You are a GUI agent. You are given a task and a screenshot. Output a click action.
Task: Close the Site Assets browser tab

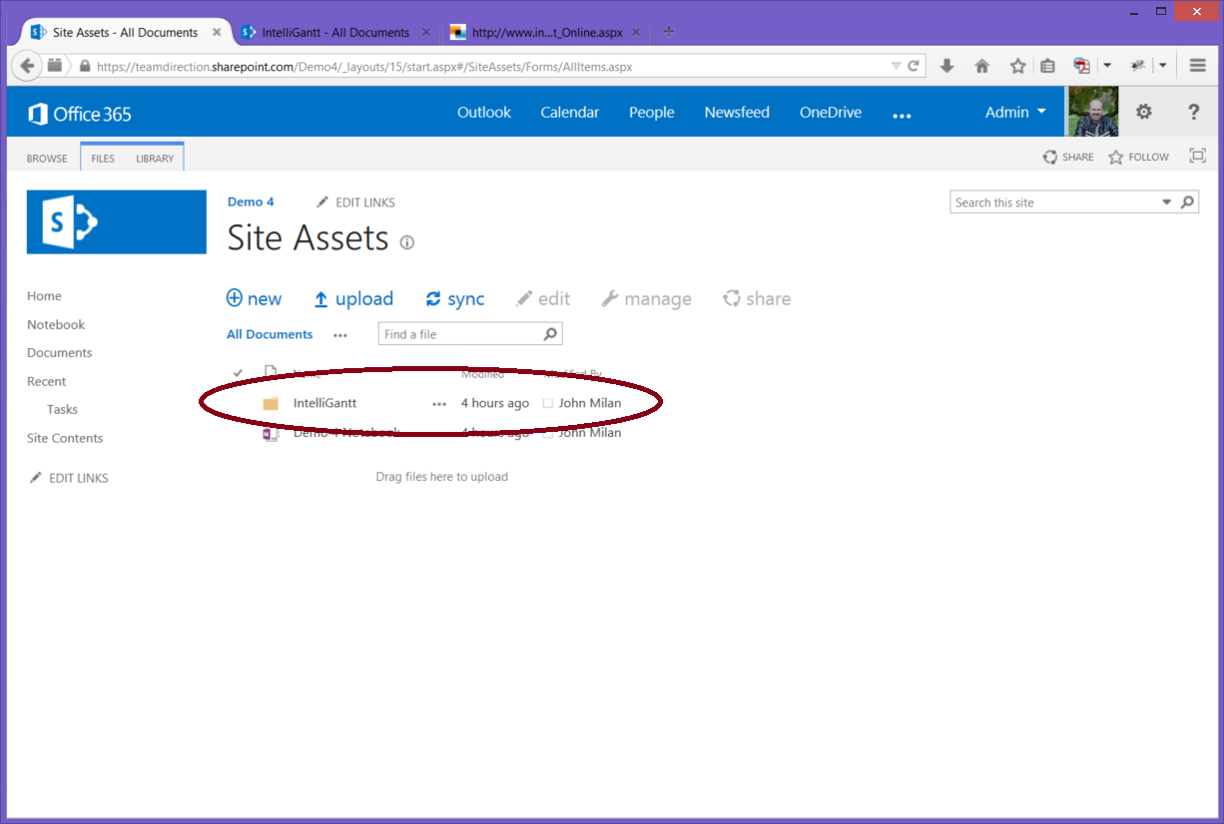pyautogui.click(x=217, y=32)
